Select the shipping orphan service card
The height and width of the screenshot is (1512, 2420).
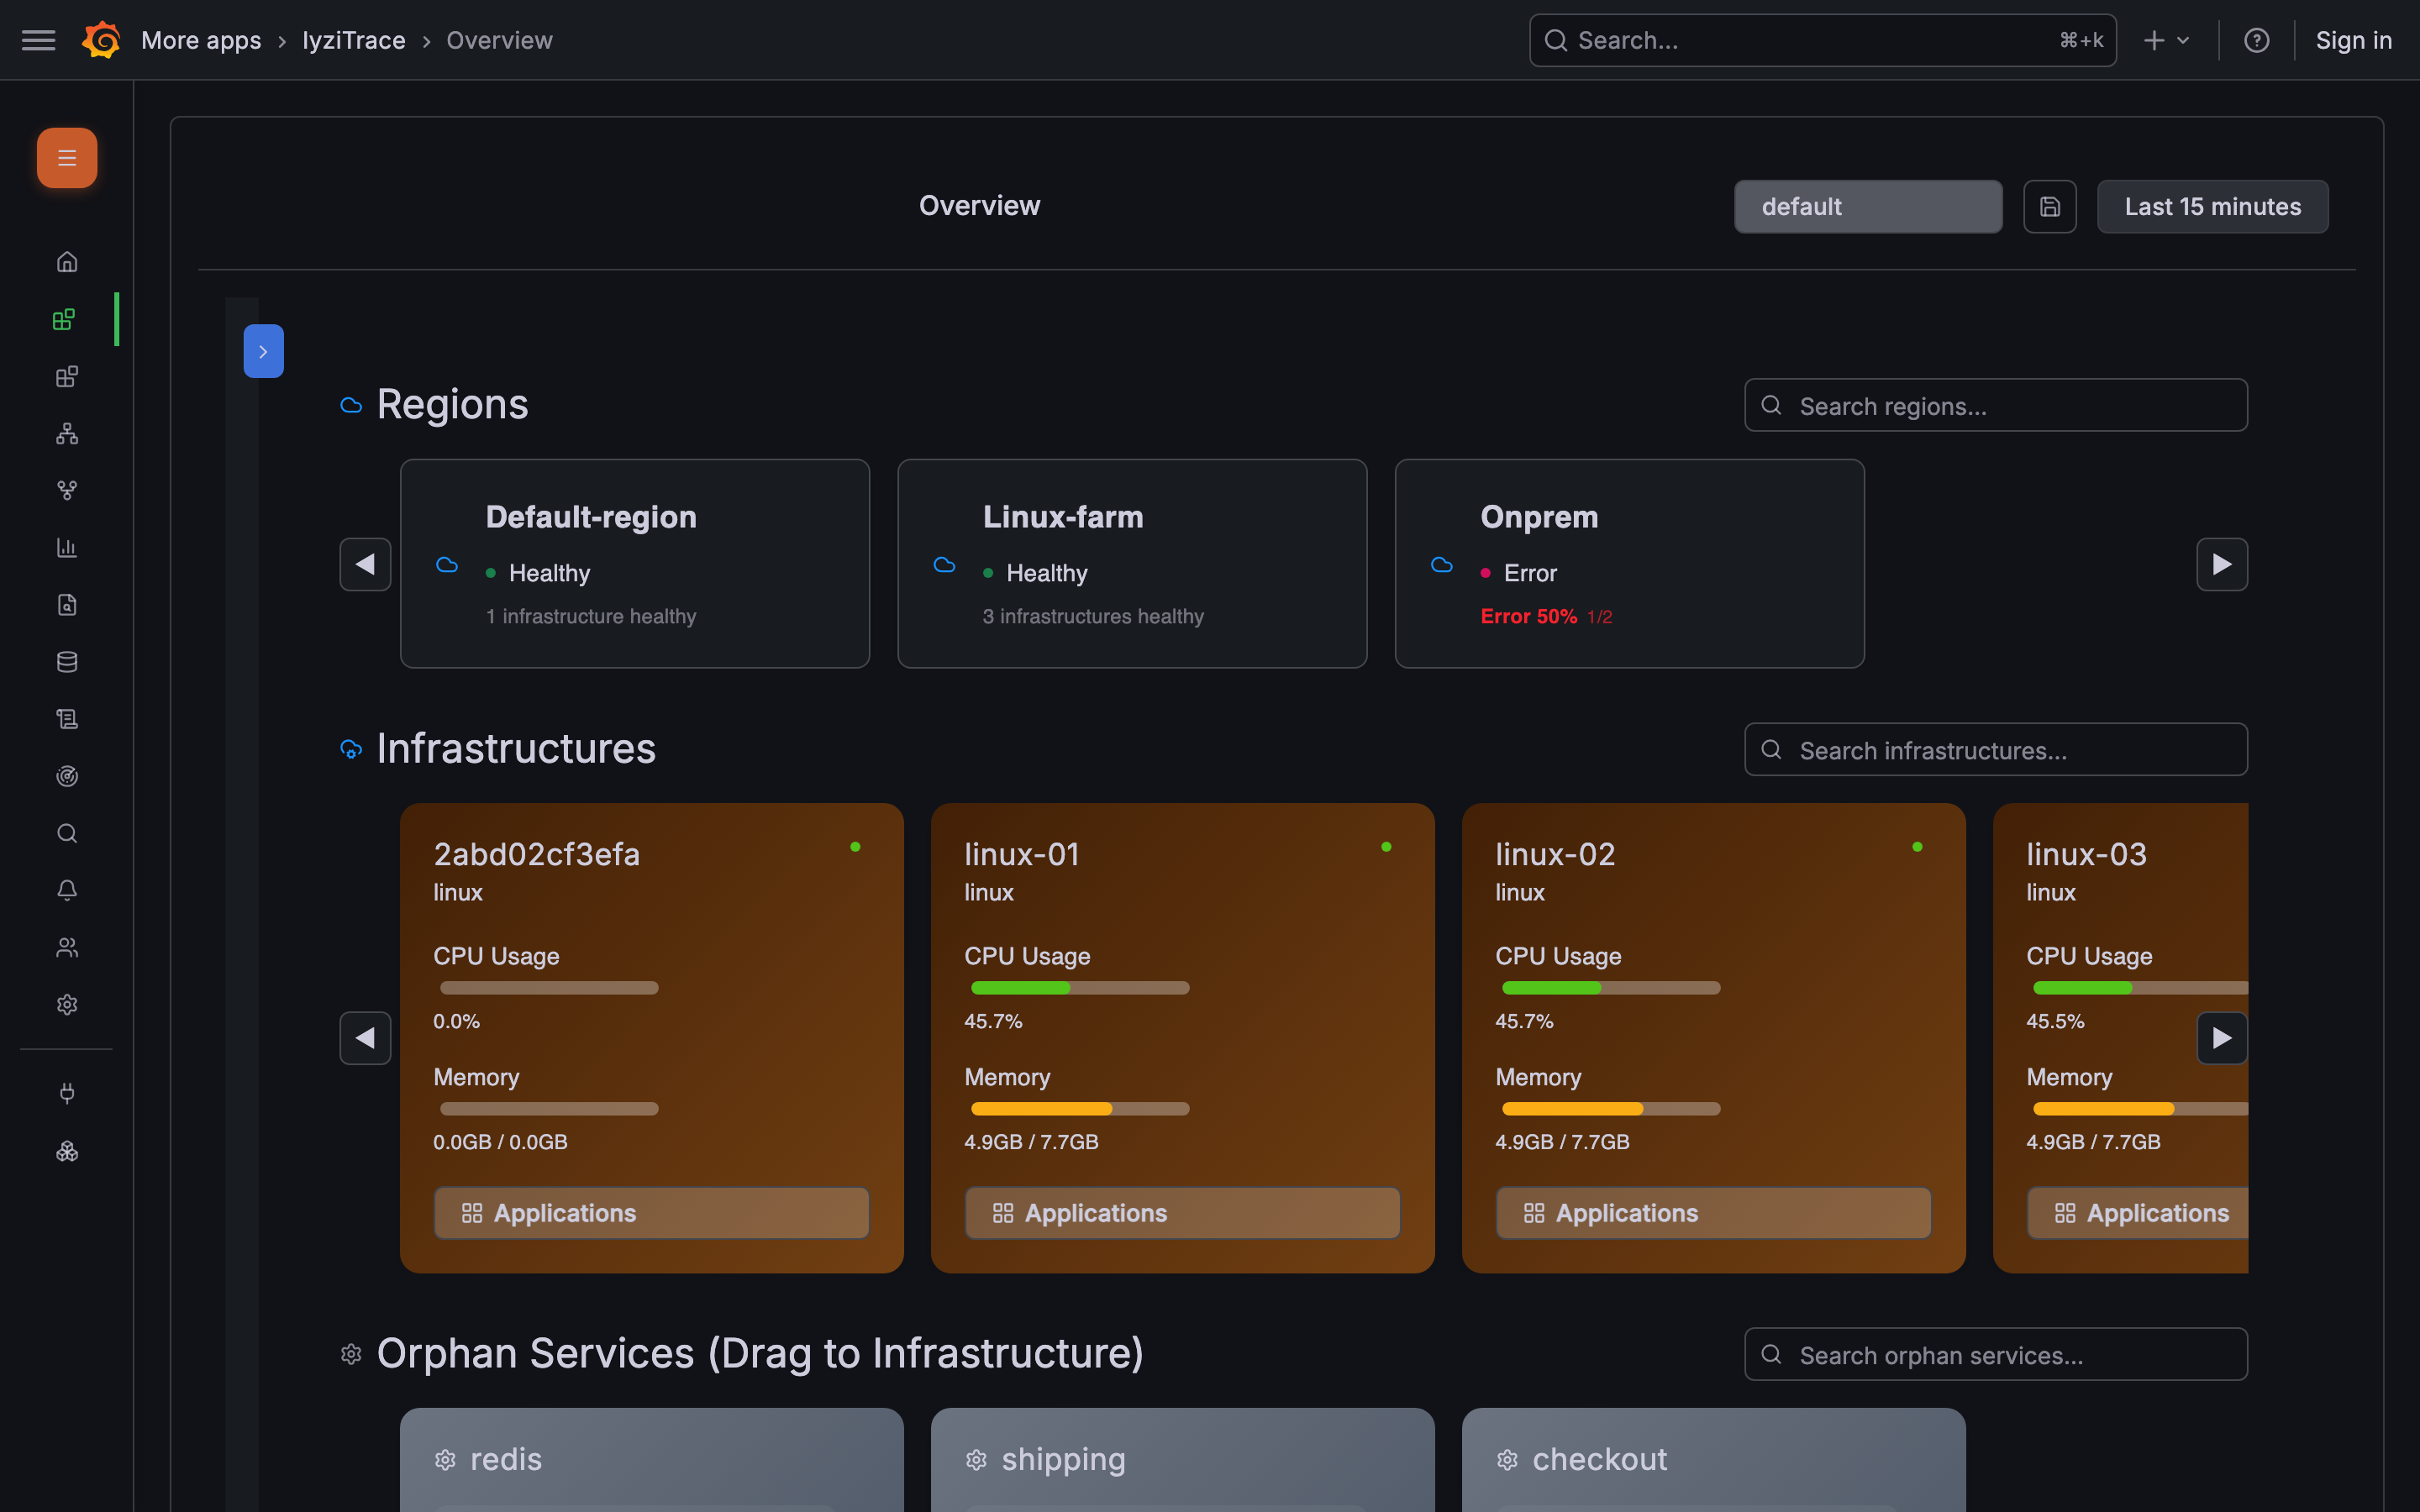pos(1182,1459)
